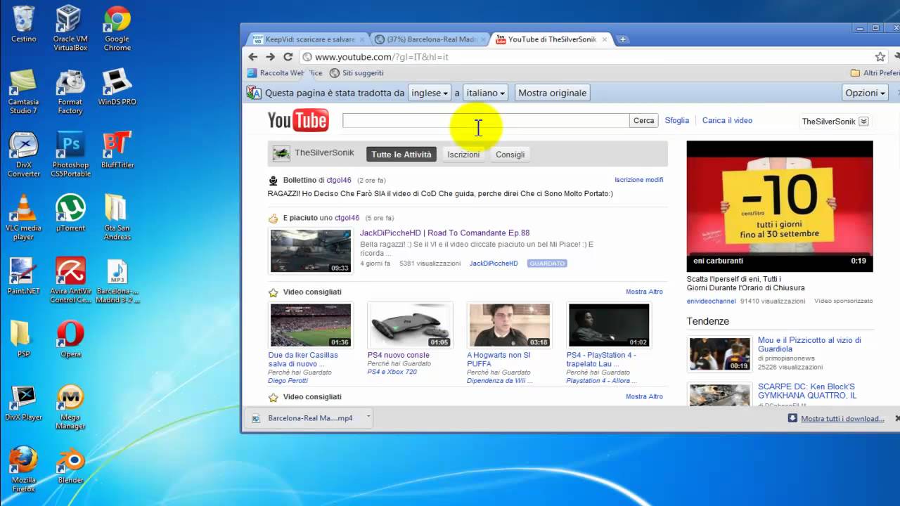
Task: Open the target language dropdown 'italiano'
Action: (x=485, y=93)
